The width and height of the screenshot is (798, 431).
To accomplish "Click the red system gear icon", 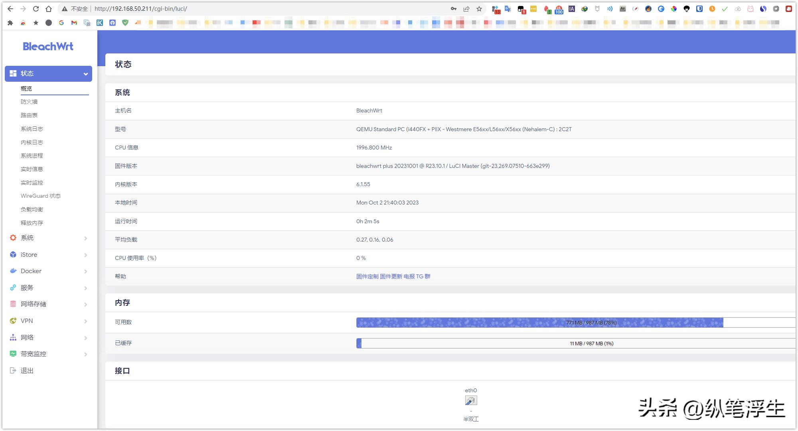I will (x=13, y=238).
